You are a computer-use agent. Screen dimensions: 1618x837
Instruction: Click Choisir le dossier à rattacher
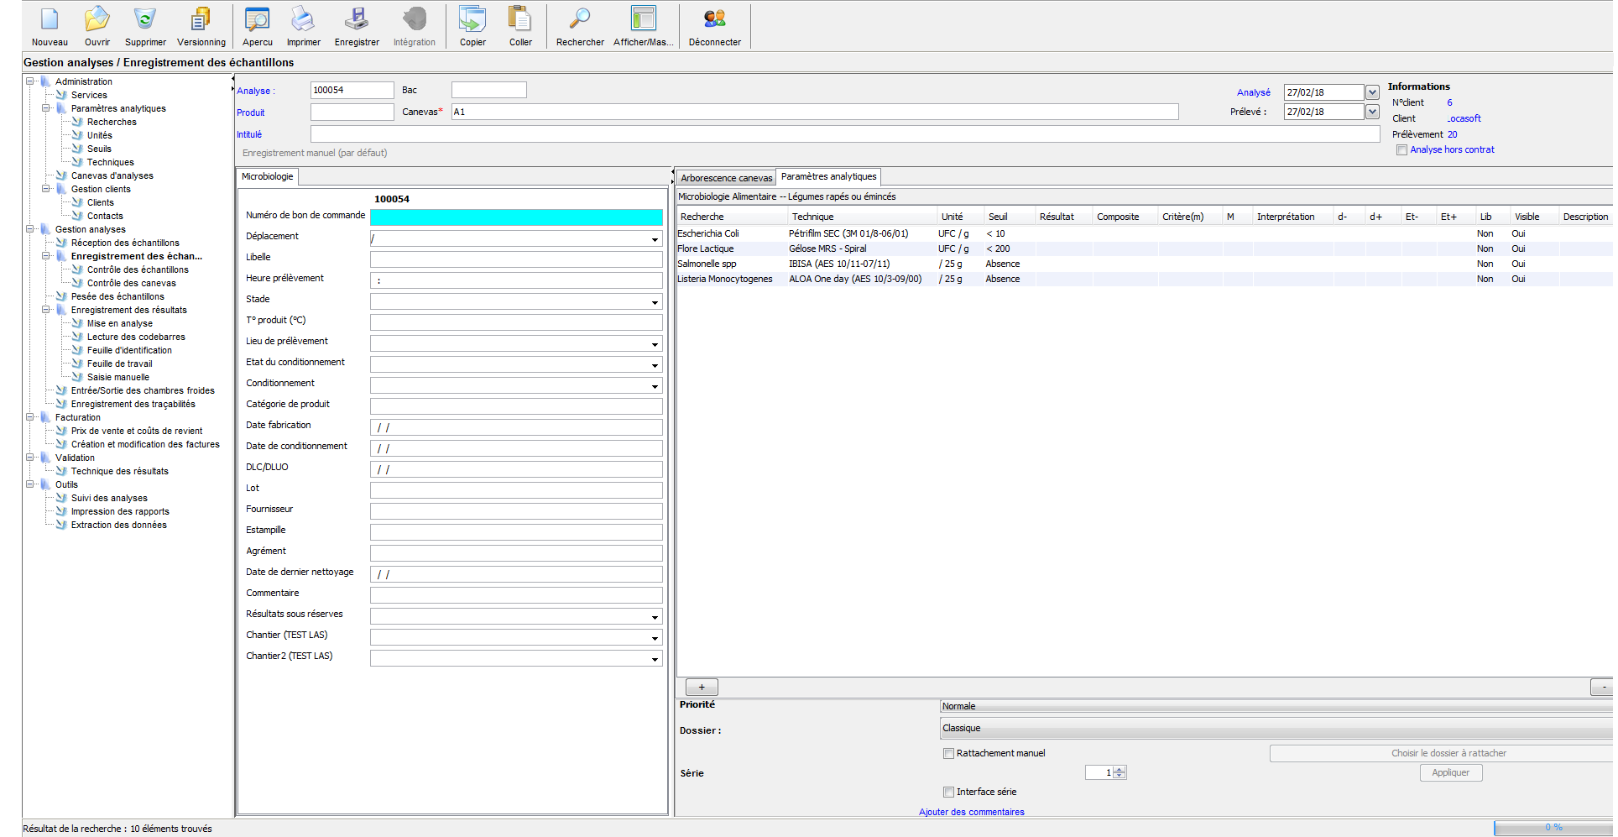point(1441,753)
